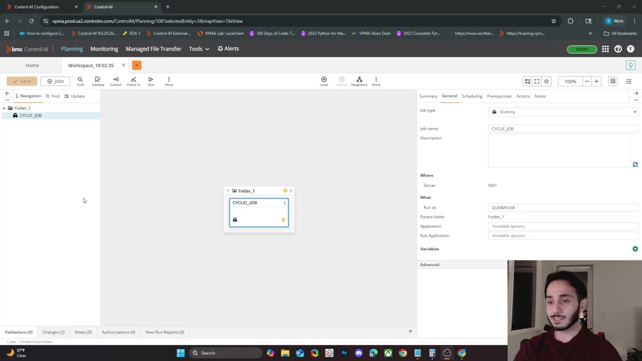This screenshot has width=642, height=361.
Task: Toggle the map overview panel
Action: coord(613,81)
